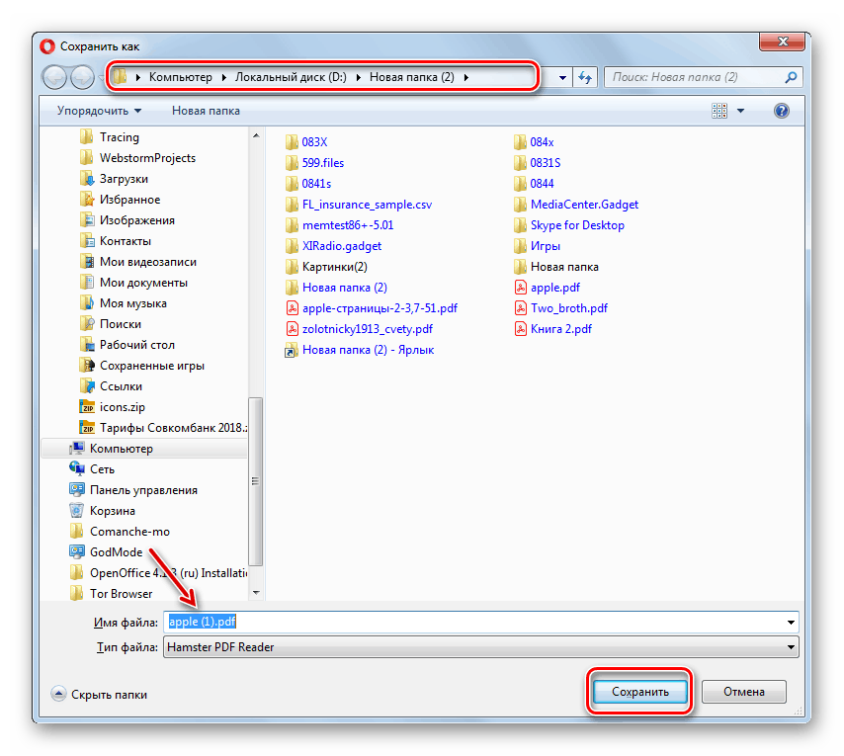Select the Рабочий стол tree item

[x=136, y=345]
